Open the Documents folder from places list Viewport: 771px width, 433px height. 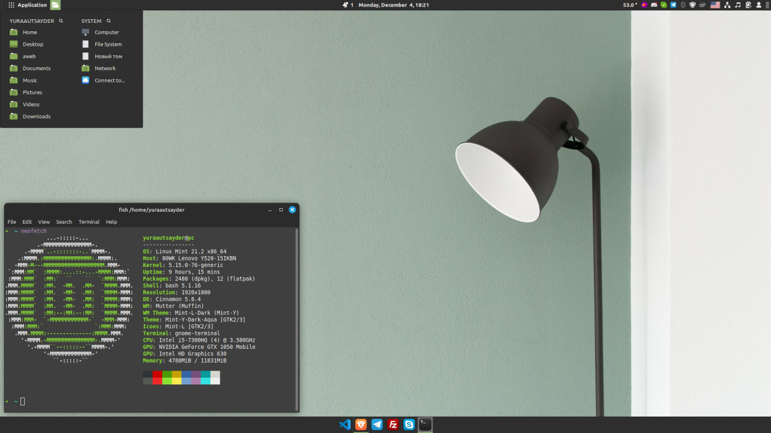(36, 69)
